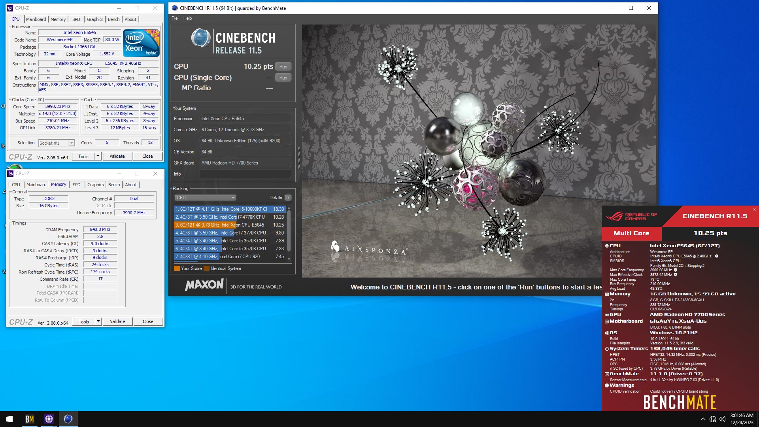Open Bench tab in top CPU-Z window
This screenshot has width=759, height=427.
(114, 19)
